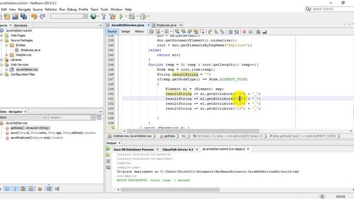The width and height of the screenshot is (354, 199).
Task: Click Previous Bookmark icon
Action: [x=210, y=32]
